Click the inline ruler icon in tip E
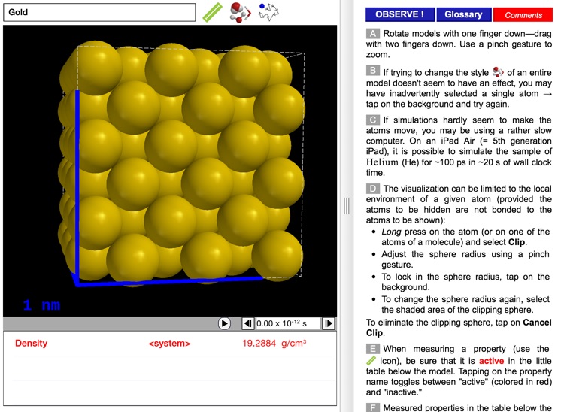The width and height of the screenshot is (564, 412). (371, 360)
